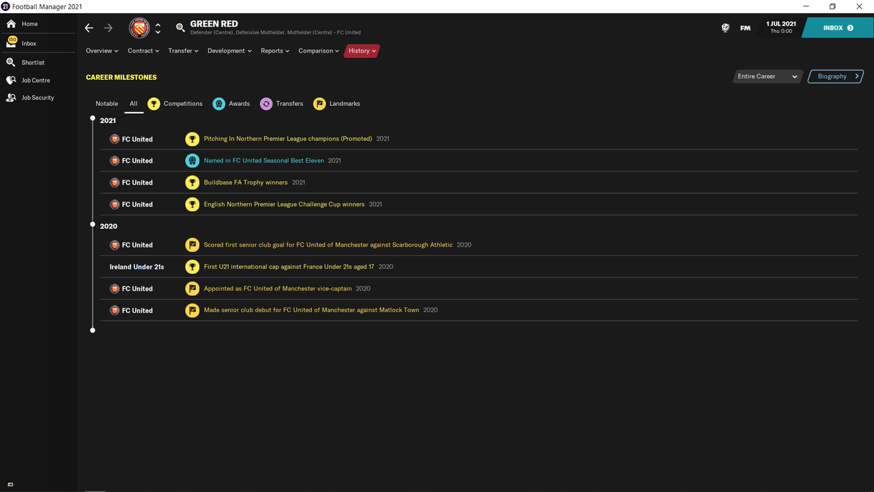Viewport: 874px width, 492px height.
Task: Expand the Reports dropdown menu
Action: click(275, 51)
